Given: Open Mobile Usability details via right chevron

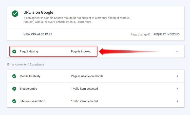Looking at the screenshot, I should pyautogui.click(x=177, y=76).
